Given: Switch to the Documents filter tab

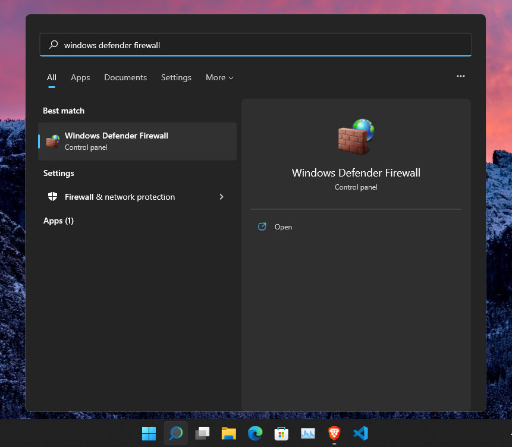Looking at the screenshot, I should 125,77.
